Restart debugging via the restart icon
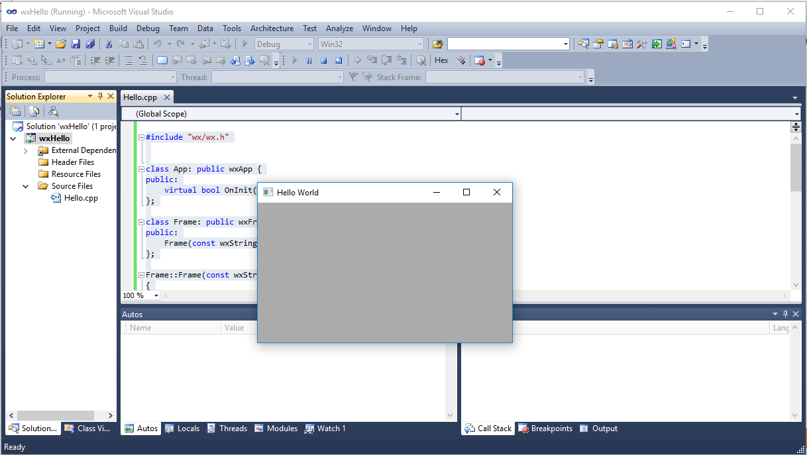 [339, 60]
